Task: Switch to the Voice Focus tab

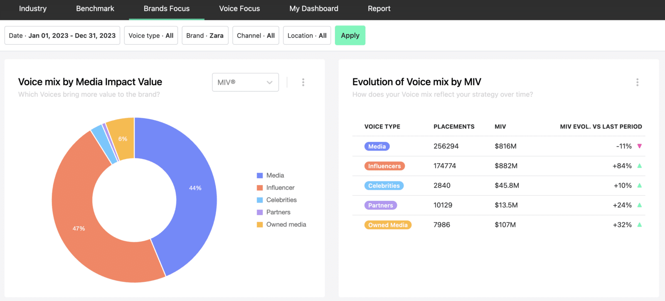Action: click(239, 9)
